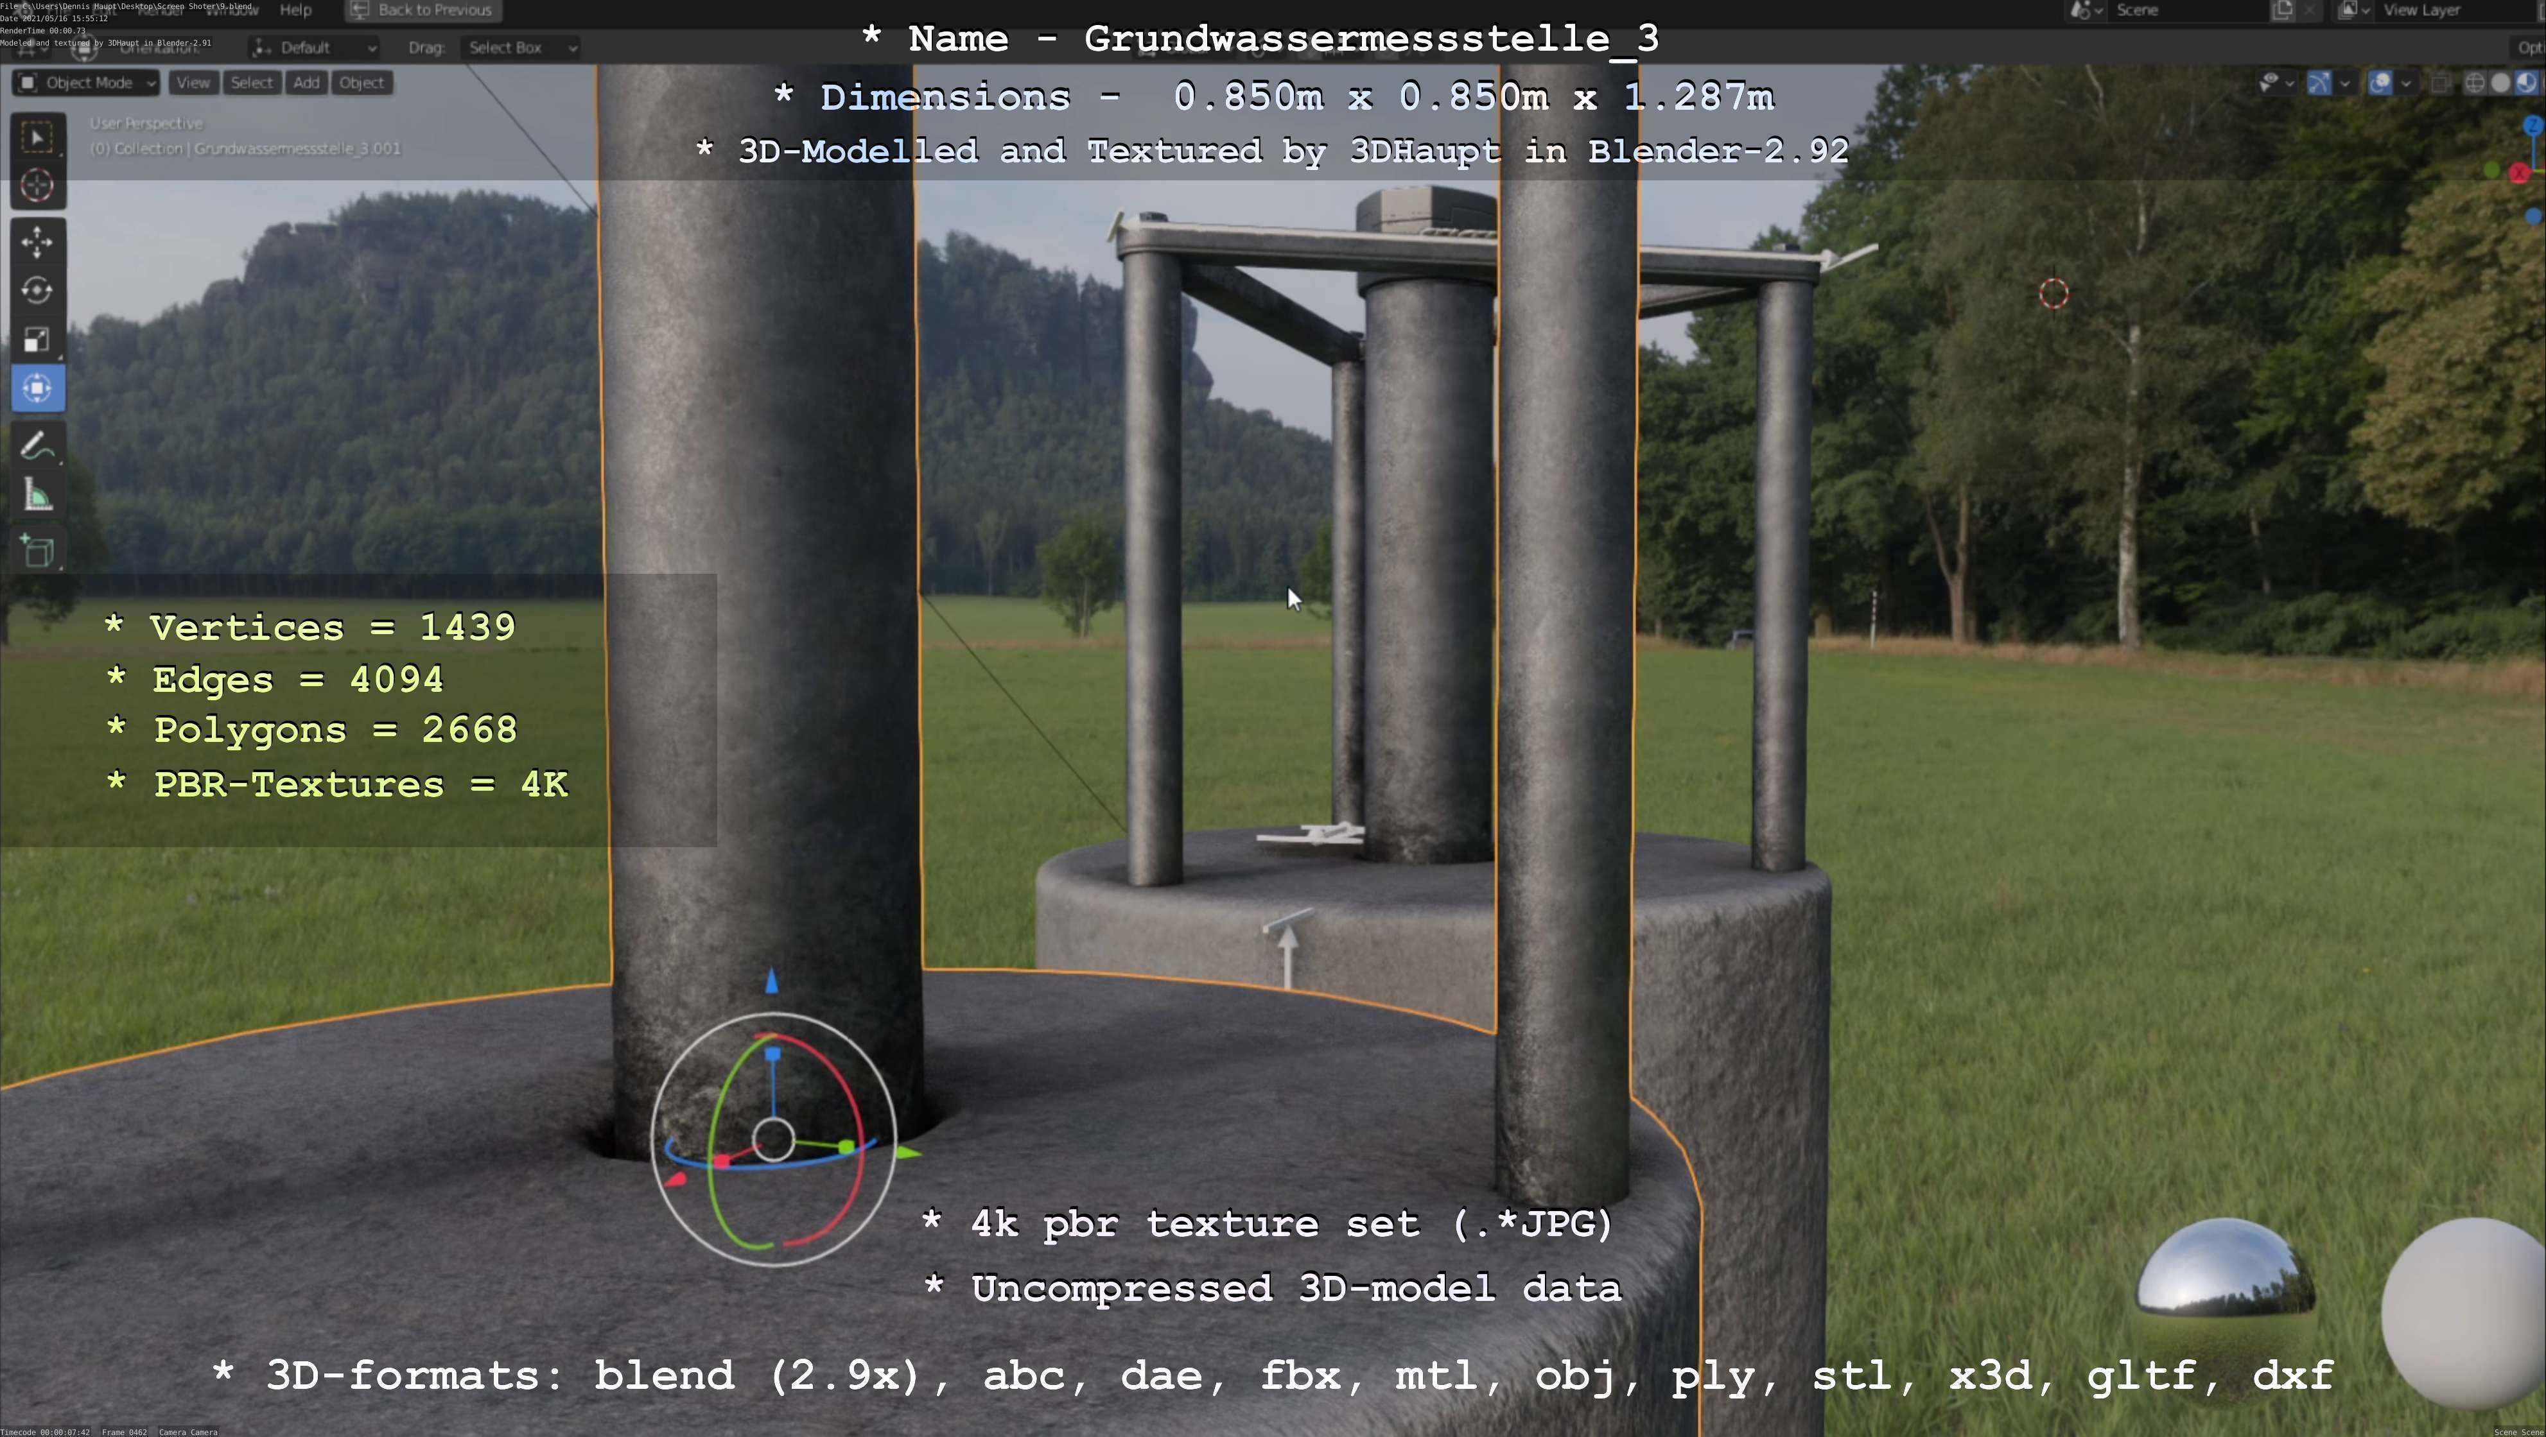Click the red 3D cursor in viewport

[2053, 293]
